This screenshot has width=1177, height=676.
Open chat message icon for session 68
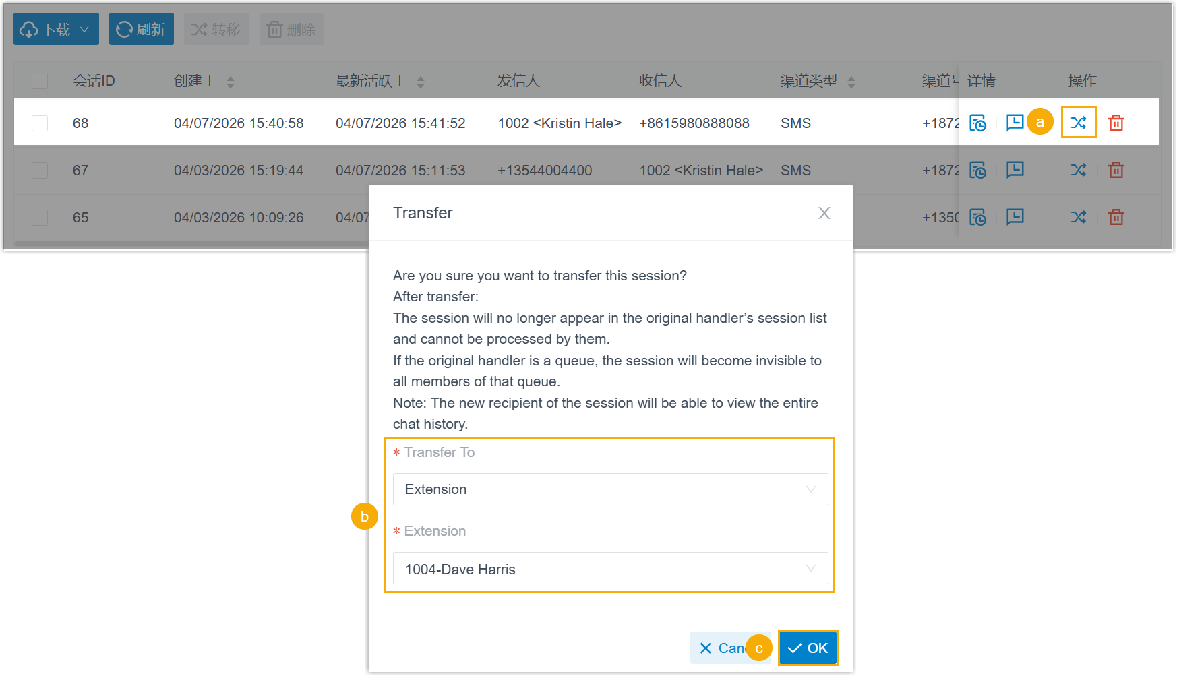[x=1015, y=123]
